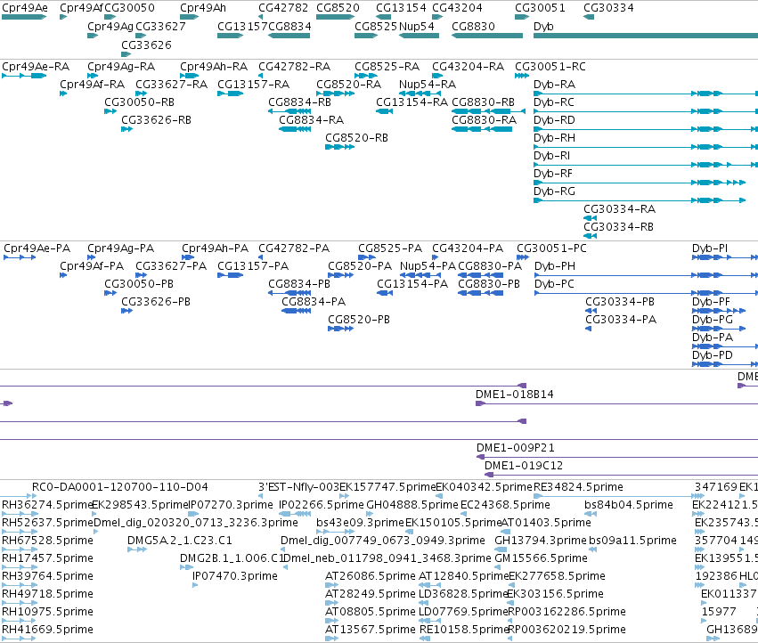Open the CG42782-RA transcript label
Image resolution: width=758 pixels, height=643 pixels.
point(295,67)
